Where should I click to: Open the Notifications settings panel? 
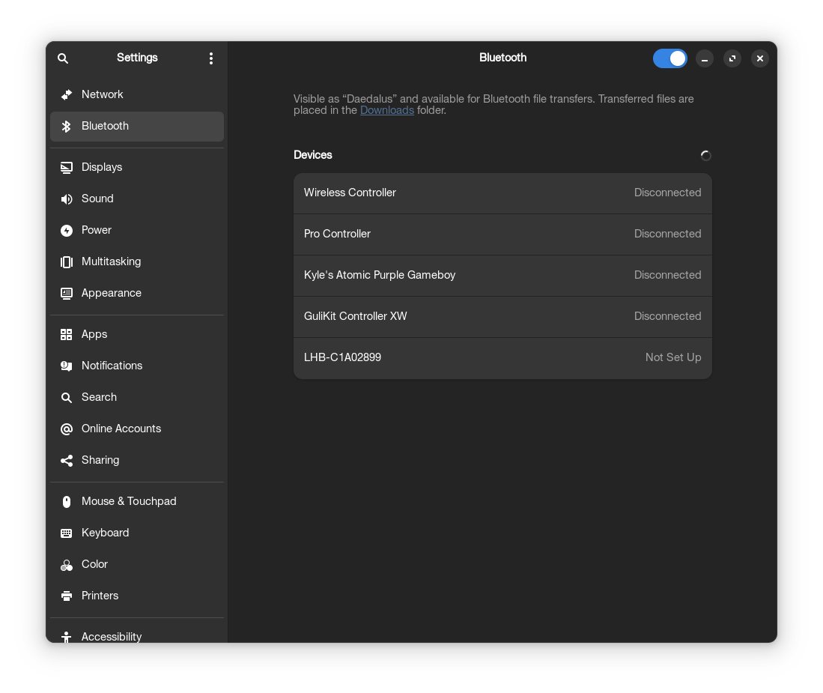[112, 366]
